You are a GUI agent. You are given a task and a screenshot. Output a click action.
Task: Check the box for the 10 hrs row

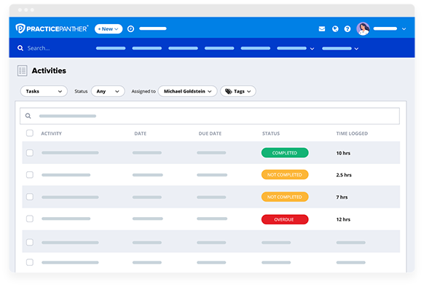[x=30, y=153]
